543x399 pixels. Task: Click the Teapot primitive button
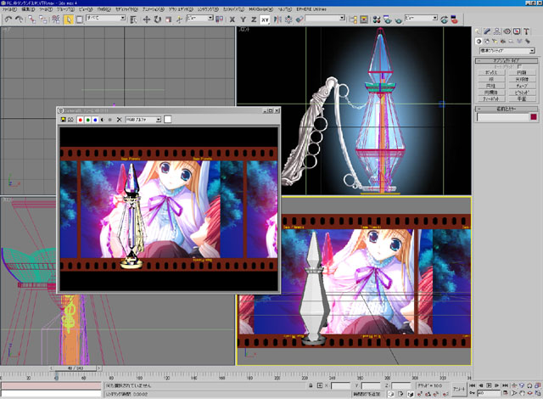[x=491, y=99]
